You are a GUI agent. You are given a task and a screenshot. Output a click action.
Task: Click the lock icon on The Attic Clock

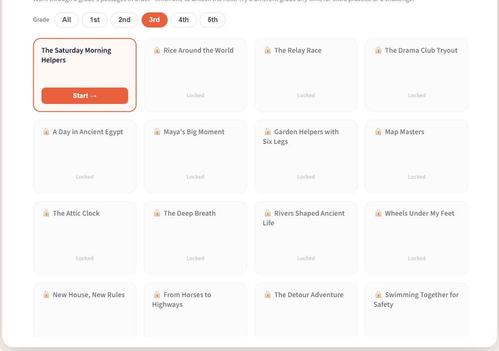(x=46, y=213)
